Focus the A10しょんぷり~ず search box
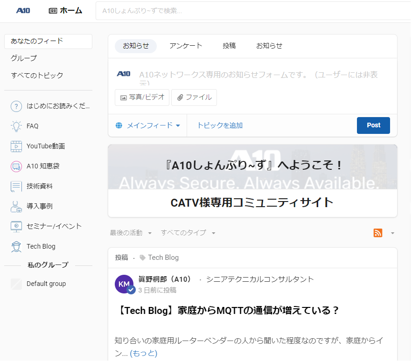412x362 pixels. 253,11
